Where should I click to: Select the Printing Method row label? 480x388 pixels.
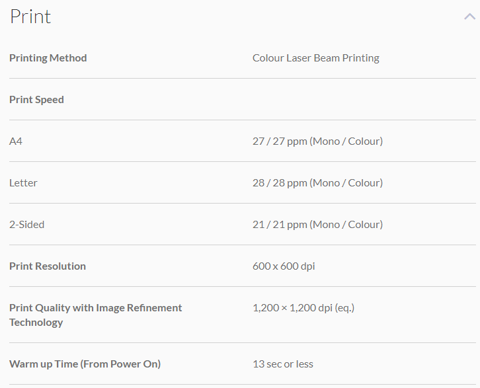pos(48,58)
